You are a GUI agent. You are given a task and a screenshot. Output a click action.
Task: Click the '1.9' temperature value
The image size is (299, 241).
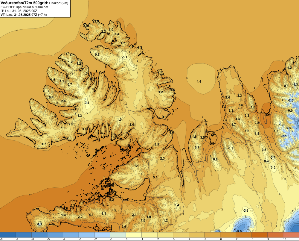coord(149,217)
